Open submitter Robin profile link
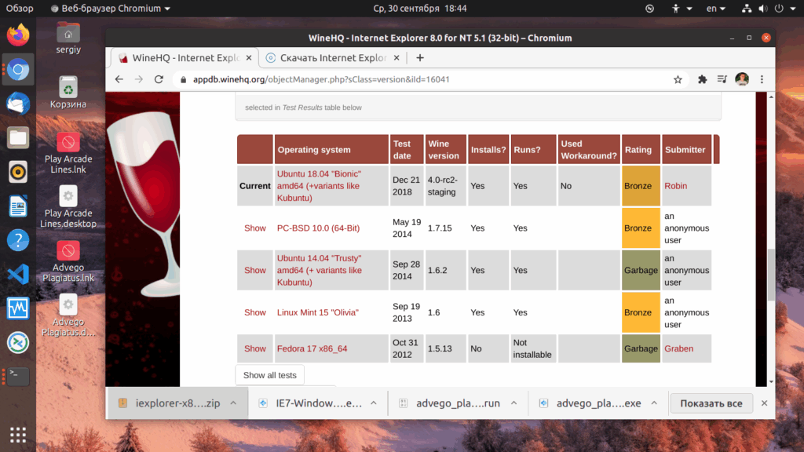804x452 pixels. point(675,185)
